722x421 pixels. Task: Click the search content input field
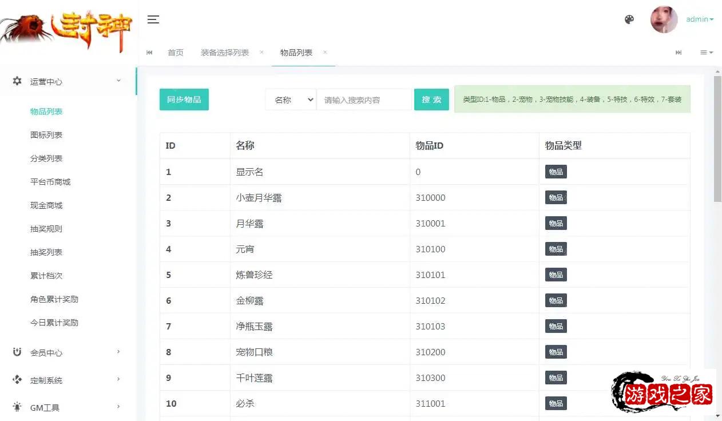point(364,100)
